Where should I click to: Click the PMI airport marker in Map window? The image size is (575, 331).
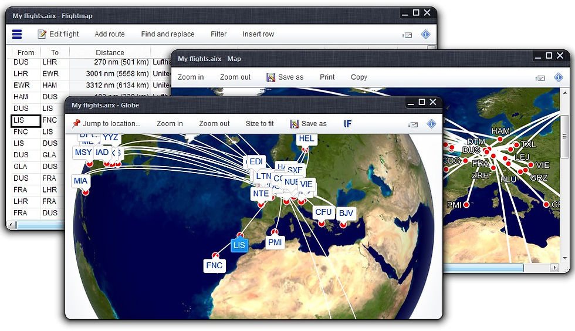click(466, 204)
